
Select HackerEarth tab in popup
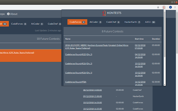click(x=132, y=22)
